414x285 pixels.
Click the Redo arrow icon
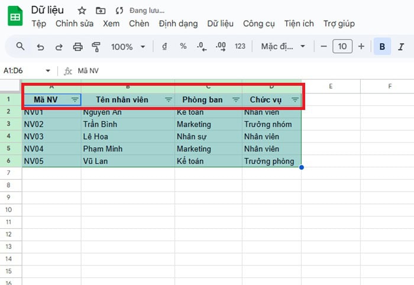pos(59,46)
